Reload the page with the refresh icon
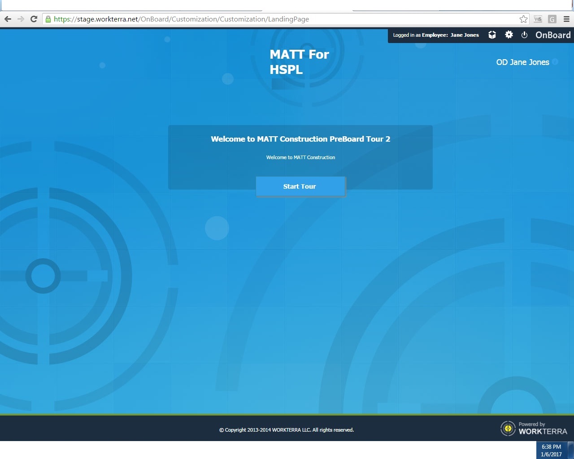Image resolution: width=574 pixels, height=459 pixels. [34, 19]
